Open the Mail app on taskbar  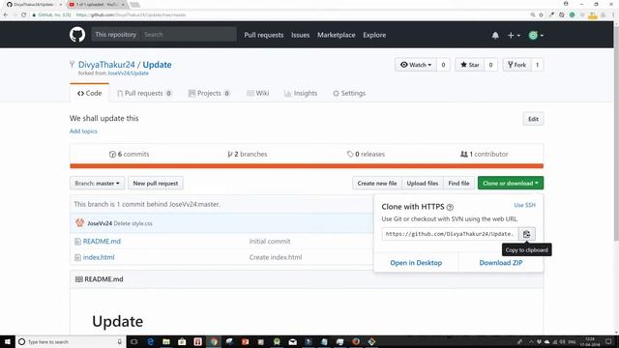click(292, 341)
